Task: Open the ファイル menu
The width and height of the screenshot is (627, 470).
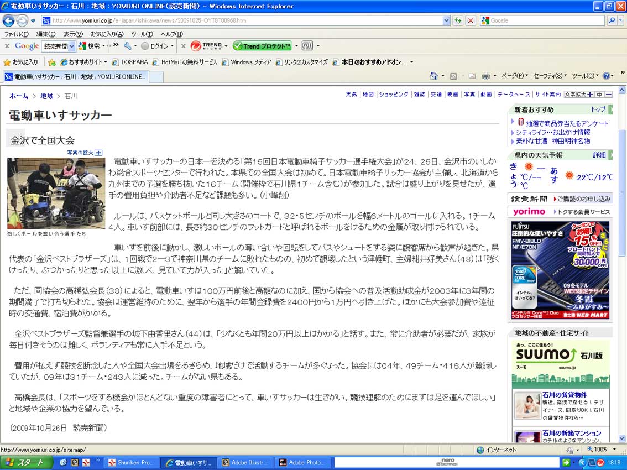Action: [17, 34]
